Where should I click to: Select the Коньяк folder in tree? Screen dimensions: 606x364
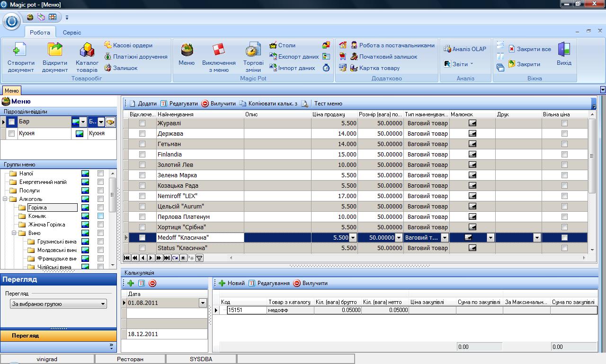[x=37, y=216]
